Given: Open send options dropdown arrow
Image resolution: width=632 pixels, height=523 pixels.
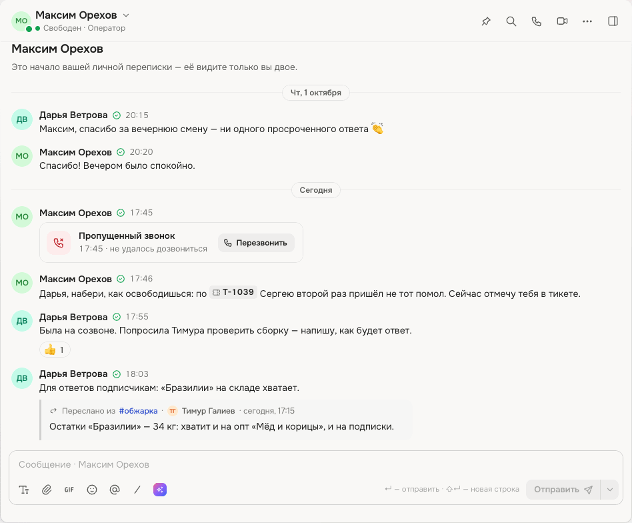Looking at the screenshot, I should coord(610,490).
